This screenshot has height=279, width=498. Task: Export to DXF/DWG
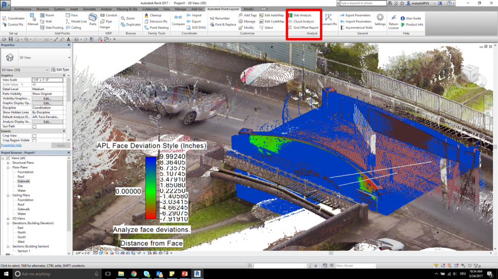tap(196, 28)
